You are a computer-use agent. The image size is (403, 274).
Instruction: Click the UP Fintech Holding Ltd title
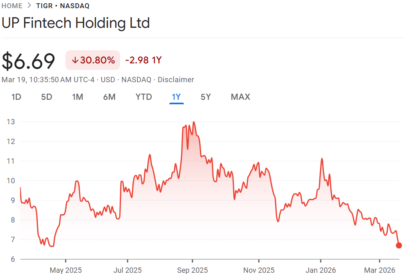76,22
